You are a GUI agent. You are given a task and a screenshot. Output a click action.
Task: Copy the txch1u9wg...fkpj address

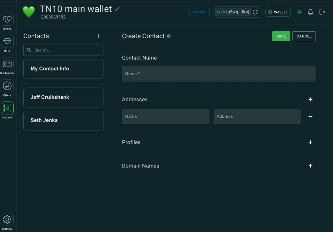(233, 12)
